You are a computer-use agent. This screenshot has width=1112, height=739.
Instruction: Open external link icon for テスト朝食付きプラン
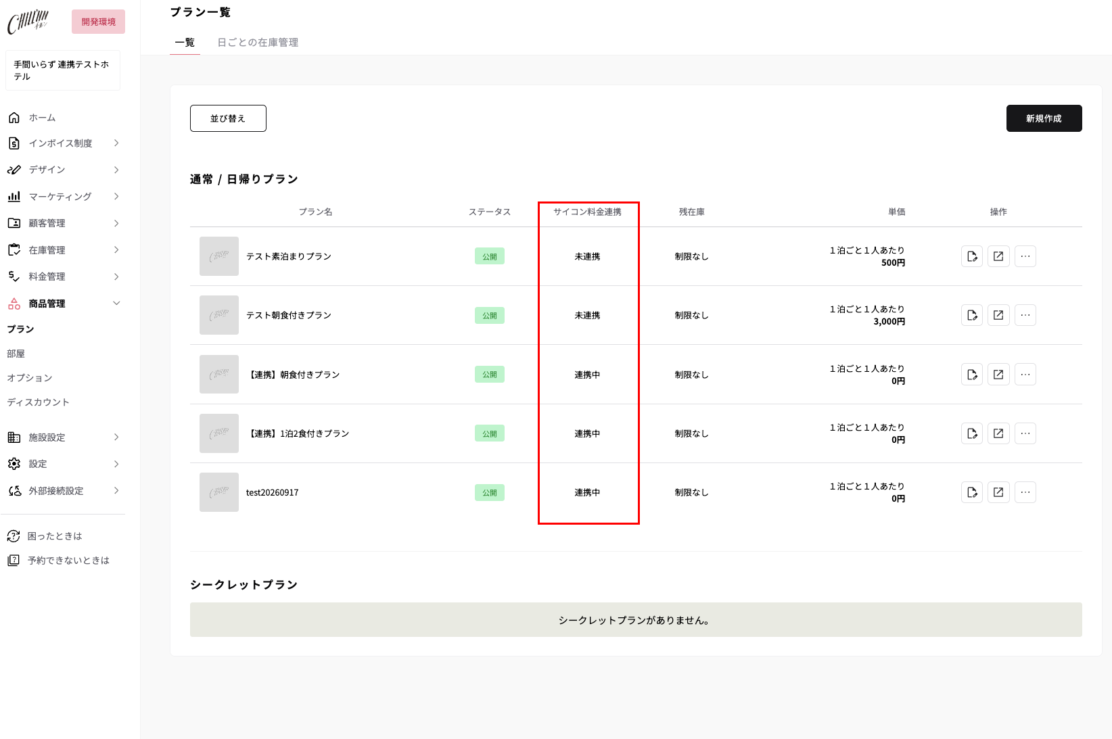[998, 315]
